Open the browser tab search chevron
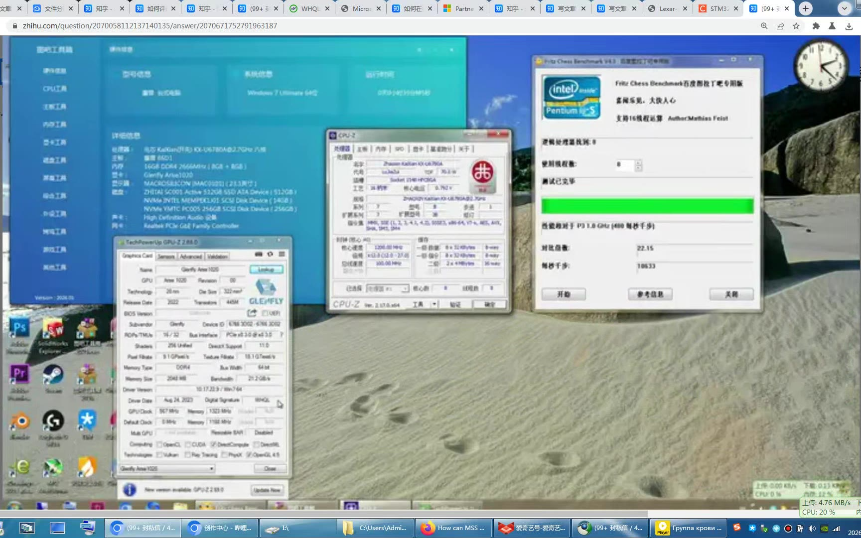Viewport: 861px width, 538px height. pos(844,8)
